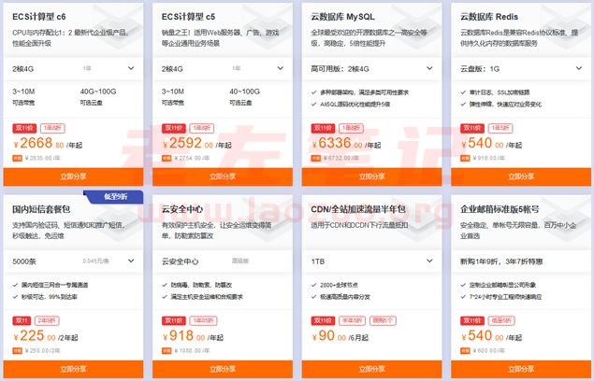The height and width of the screenshot is (381, 594).
Task: Click the orange price icon before ¥600.00/年
Action: click(465, 351)
